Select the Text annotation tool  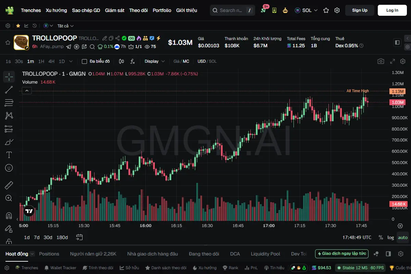pos(9,155)
